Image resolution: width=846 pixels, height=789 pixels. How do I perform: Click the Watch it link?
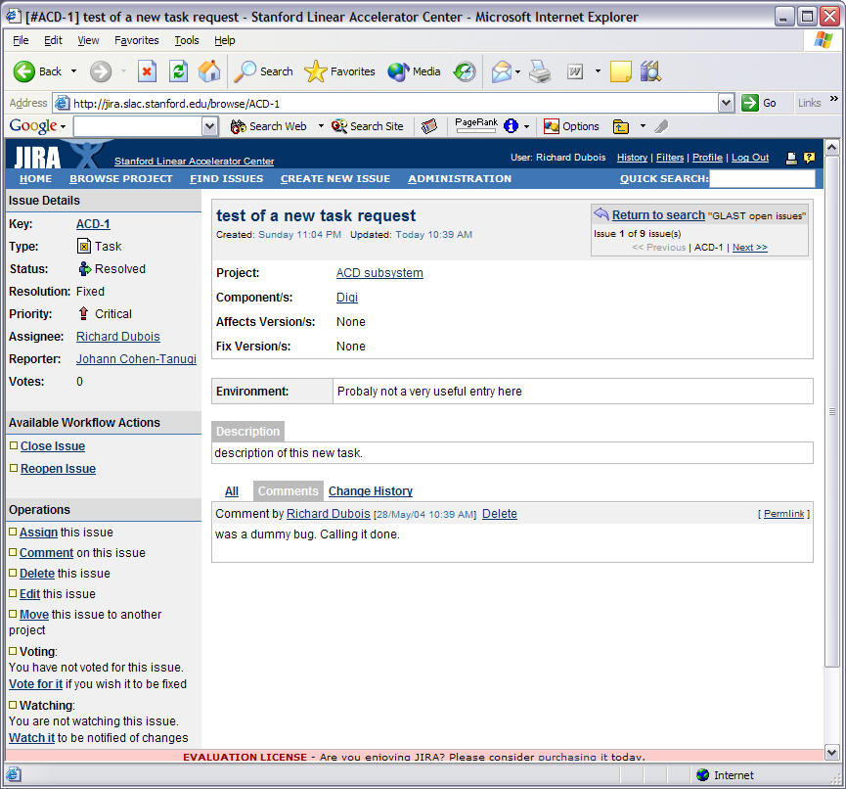(31, 738)
